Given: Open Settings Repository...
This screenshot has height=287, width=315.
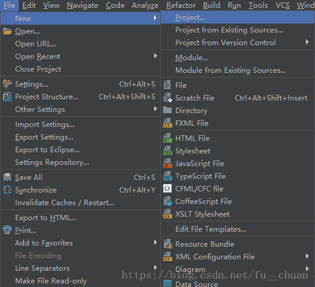Looking at the screenshot, I should [80, 162].
